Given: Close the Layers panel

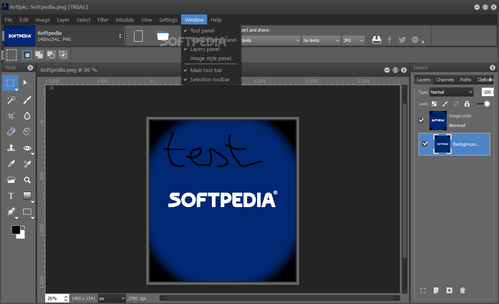Looking at the screenshot, I should [x=493, y=68].
